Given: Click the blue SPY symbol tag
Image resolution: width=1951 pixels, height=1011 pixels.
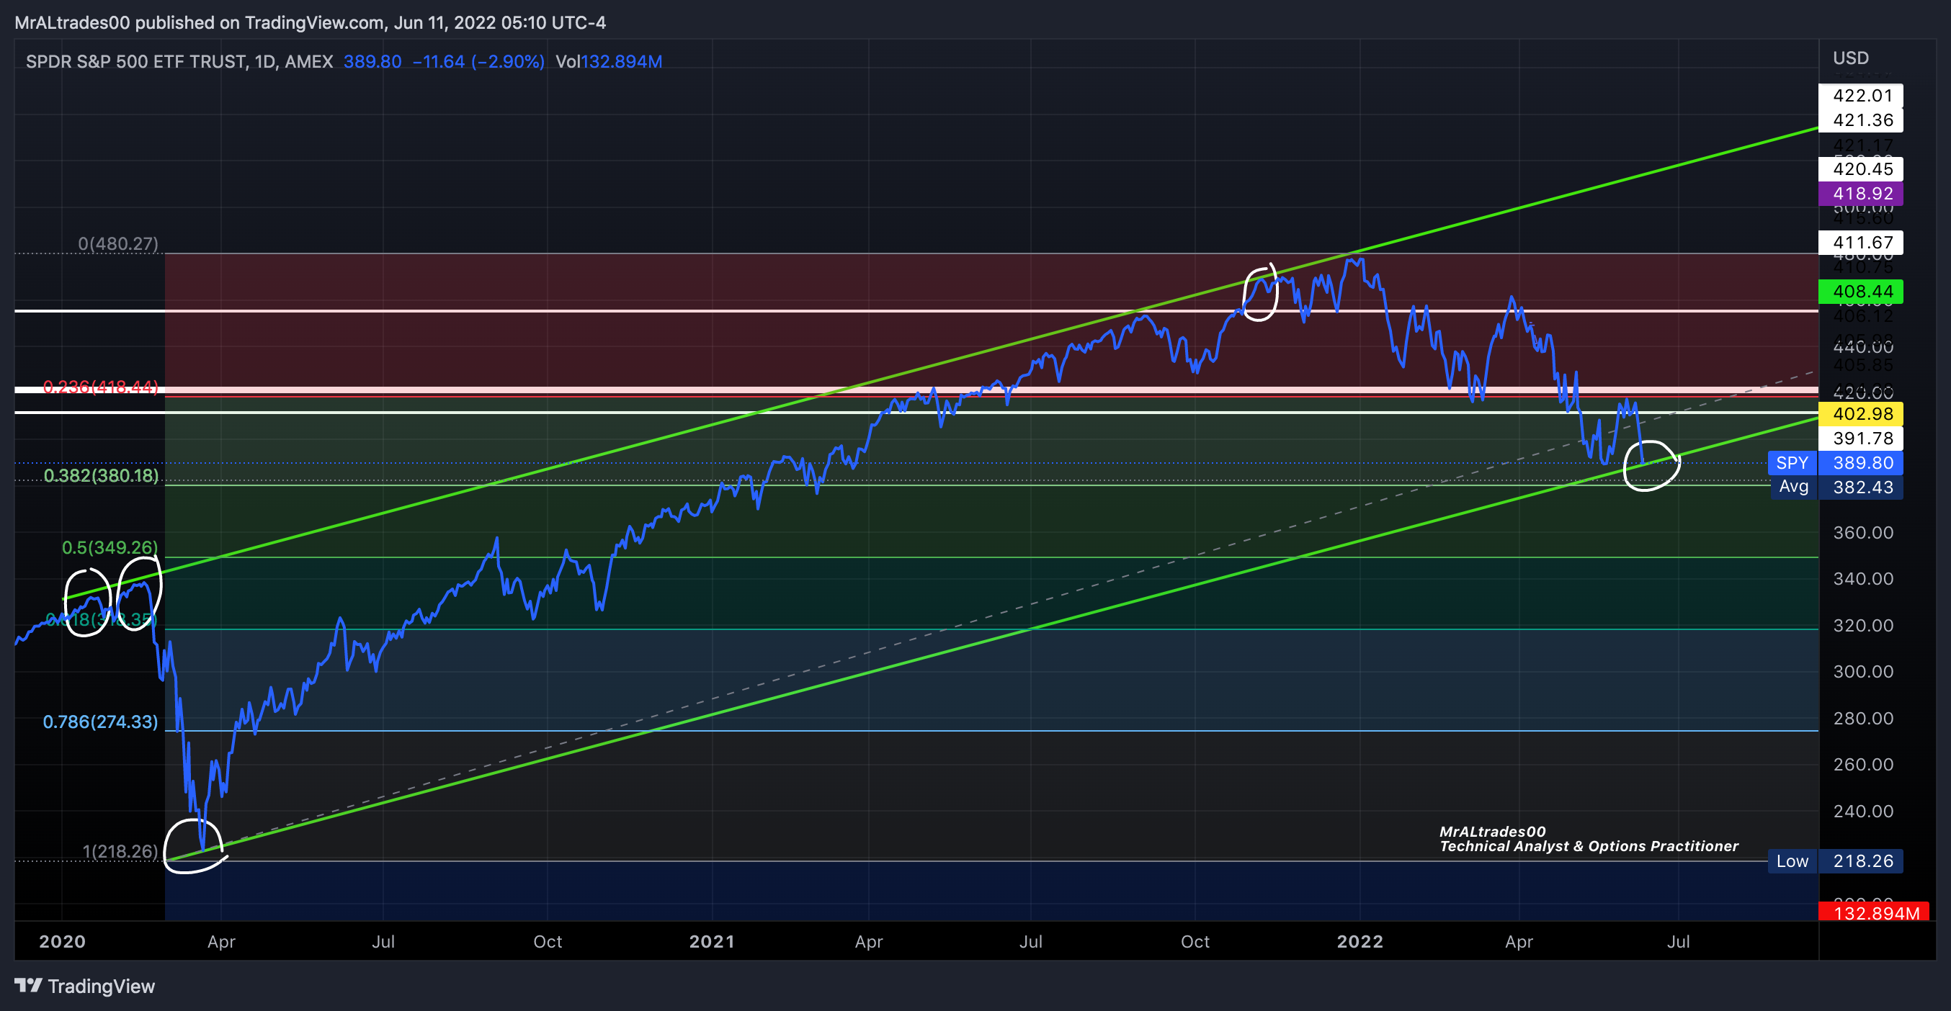Looking at the screenshot, I should [x=1792, y=462].
